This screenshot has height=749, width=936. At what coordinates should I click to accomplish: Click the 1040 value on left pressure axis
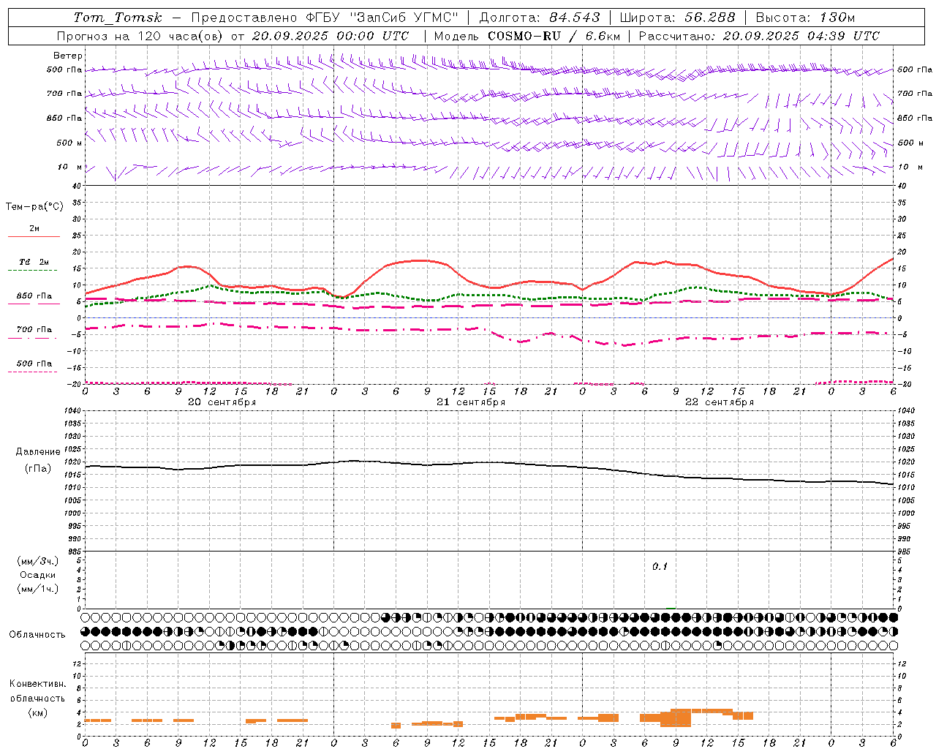[71, 411]
